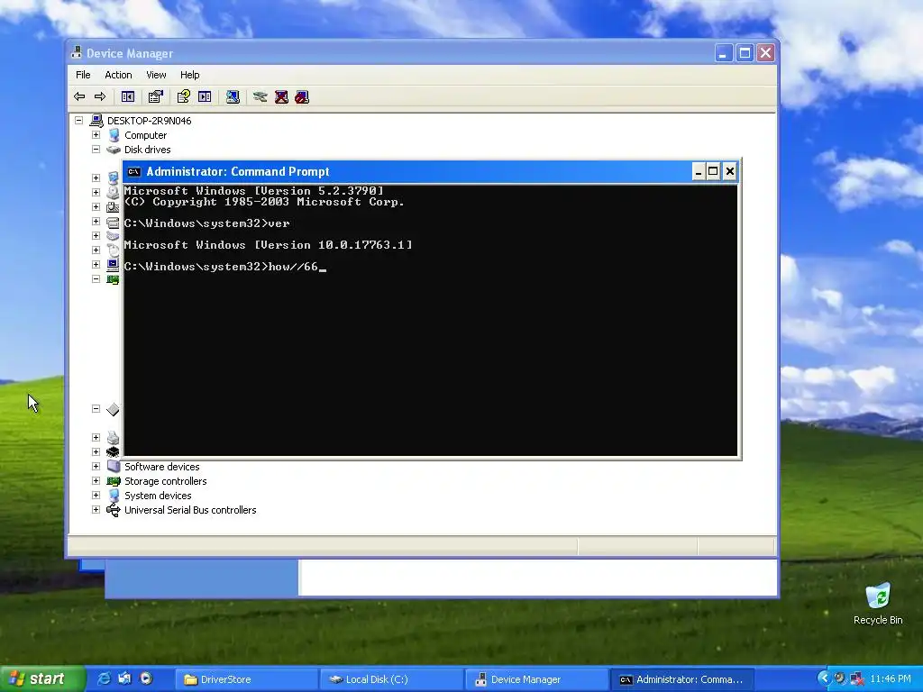This screenshot has width=923, height=692.
Task: Select Universal Serial Bus controllers label
Action: tap(190, 510)
